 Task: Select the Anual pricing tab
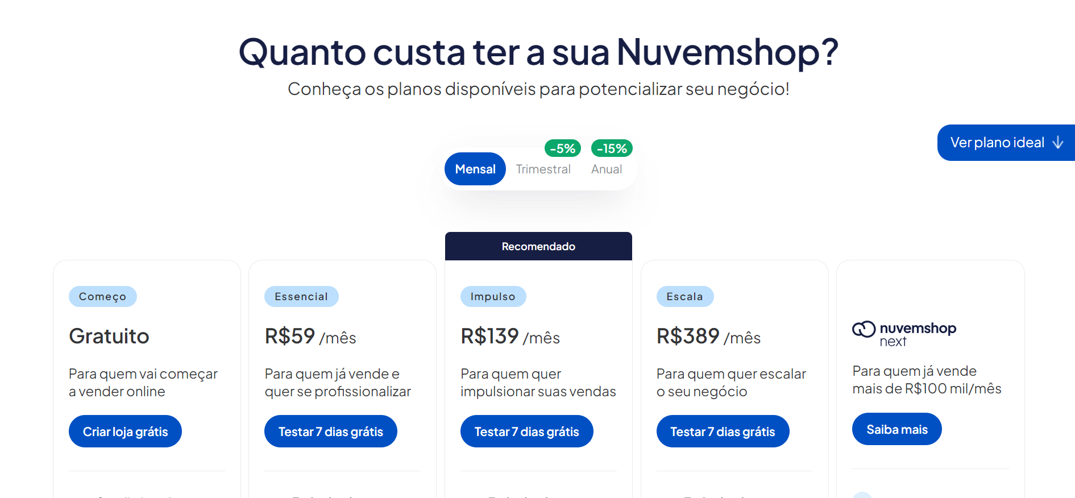(x=606, y=169)
